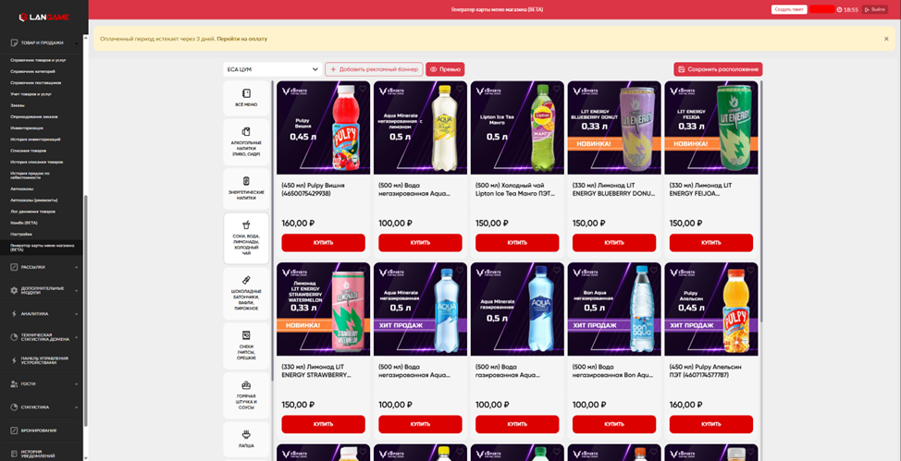This screenshot has width=901, height=461.
Task: Open the Всё меню category icon
Action: [x=246, y=93]
